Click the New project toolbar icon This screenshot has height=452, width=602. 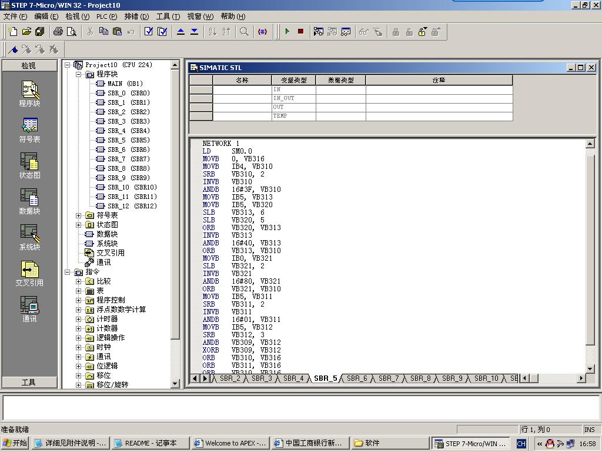13,32
